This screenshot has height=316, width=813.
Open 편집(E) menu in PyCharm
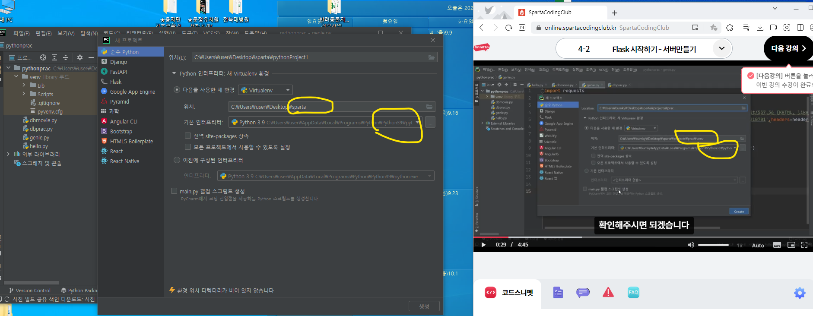tap(43, 33)
